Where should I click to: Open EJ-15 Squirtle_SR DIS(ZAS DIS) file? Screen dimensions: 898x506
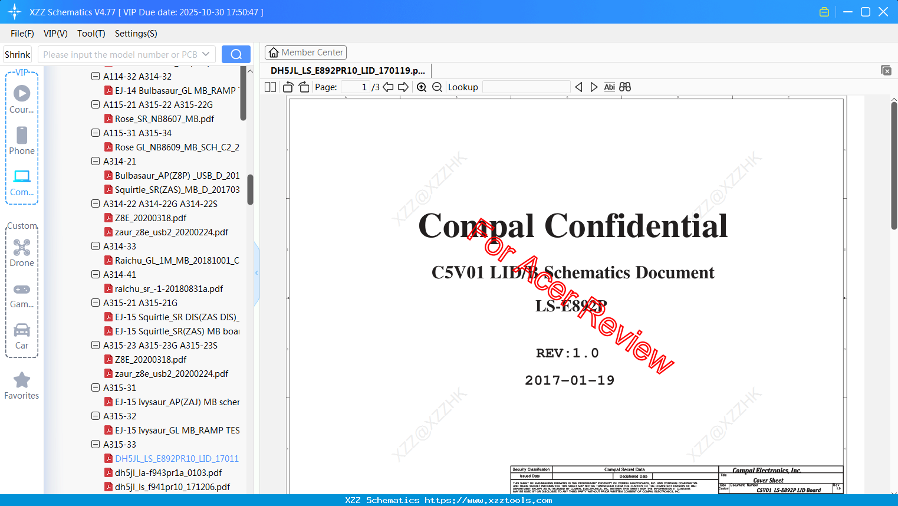pos(177,317)
